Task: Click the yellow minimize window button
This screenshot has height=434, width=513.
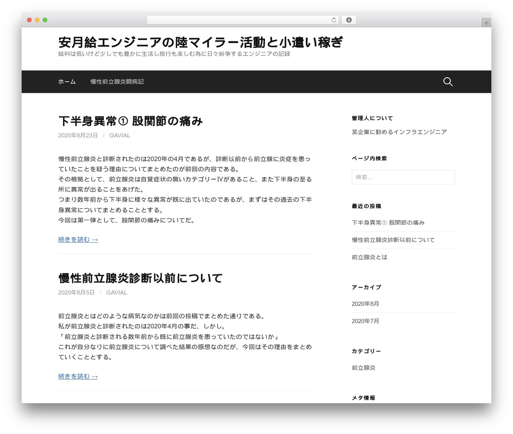Action: (x=37, y=20)
